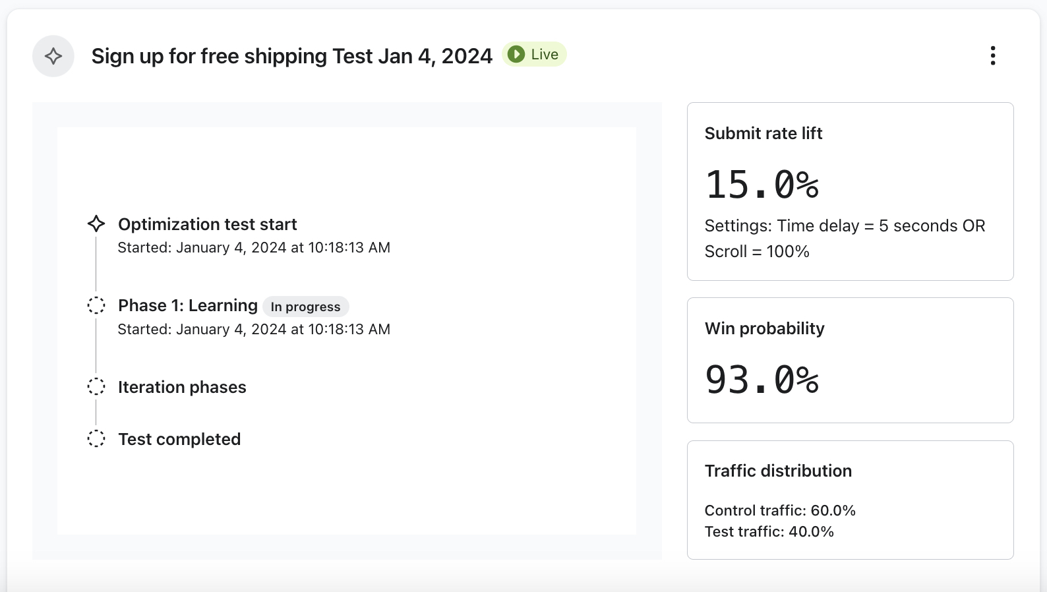Click the Test completed status circle

[x=96, y=438]
